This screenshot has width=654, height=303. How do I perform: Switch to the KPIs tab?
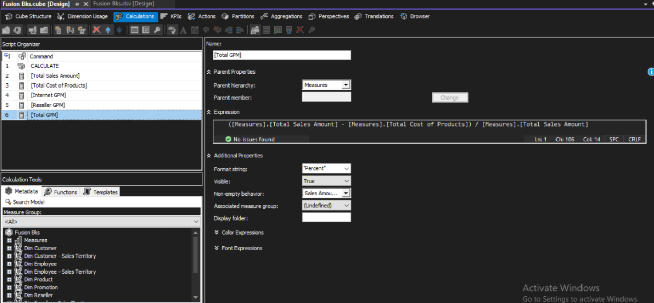(171, 16)
